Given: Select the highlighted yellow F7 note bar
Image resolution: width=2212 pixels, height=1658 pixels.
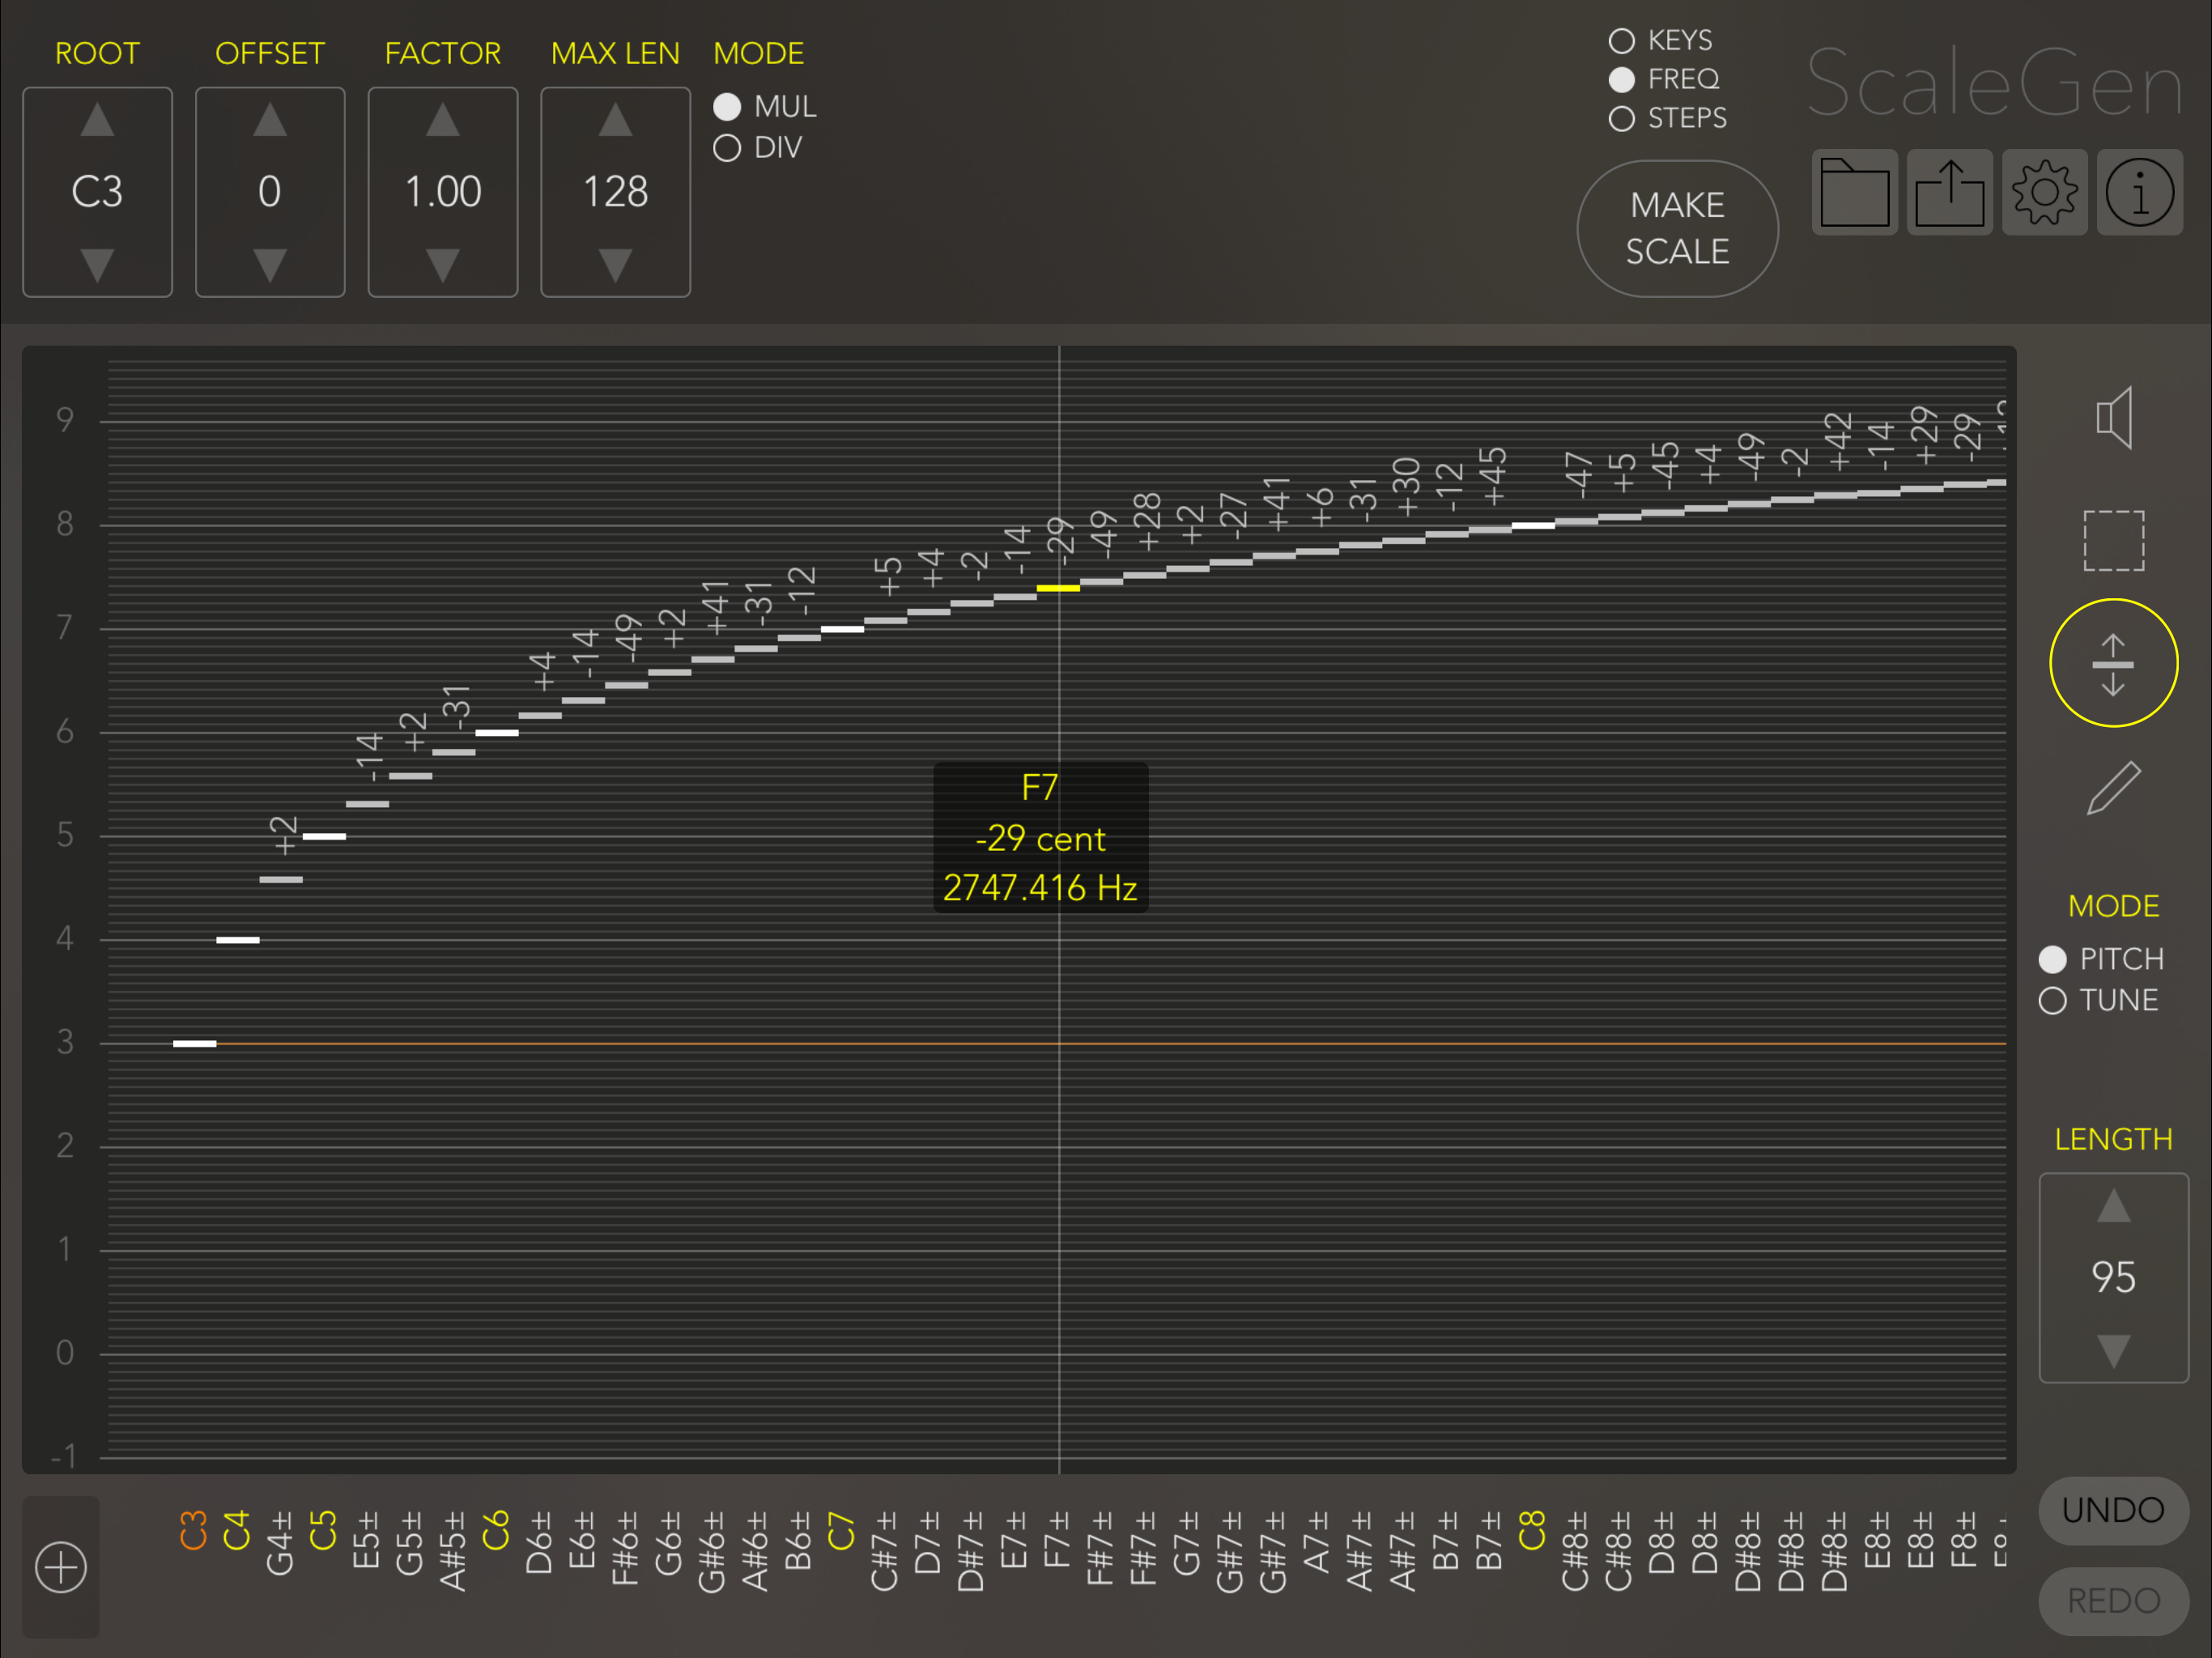Looking at the screenshot, I should (1058, 588).
